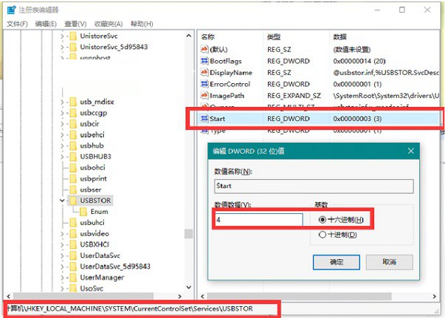Expand the UserManager tree node
The height and width of the screenshot is (318, 446).
point(61,276)
